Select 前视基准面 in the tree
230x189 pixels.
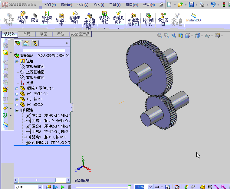click(35, 67)
